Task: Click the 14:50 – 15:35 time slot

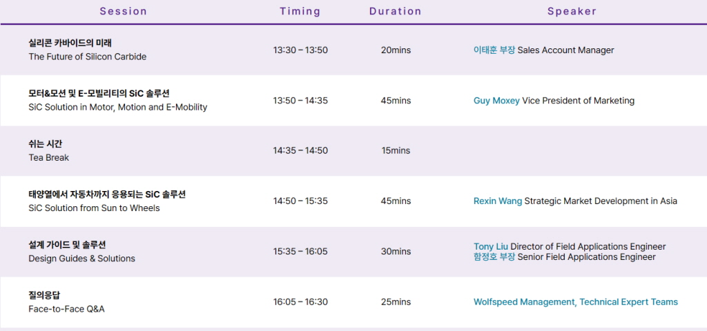Action: tap(300, 201)
